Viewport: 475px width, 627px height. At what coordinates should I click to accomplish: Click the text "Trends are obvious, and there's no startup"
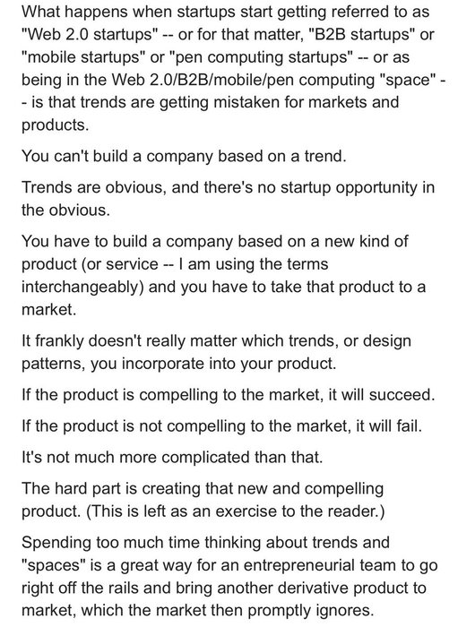click(176, 187)
